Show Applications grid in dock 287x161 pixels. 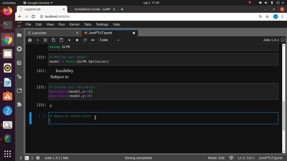tap(8, 154)
